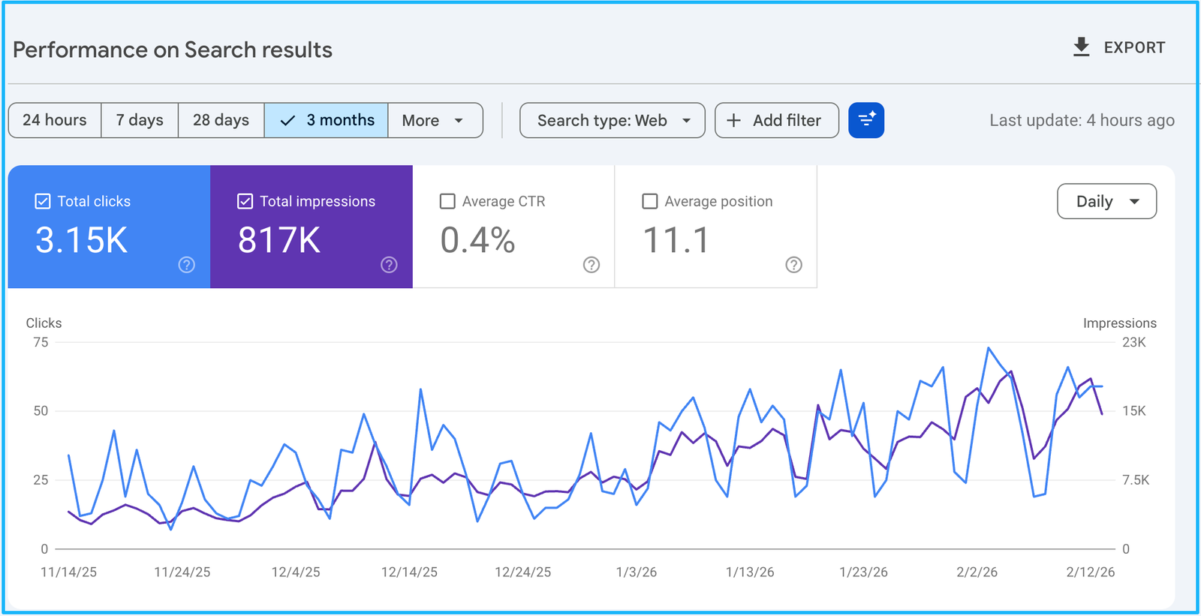The width and height of the screenshot is (1201, 616).
Task: Select the 7 days date range
Action: pos(140,120)
